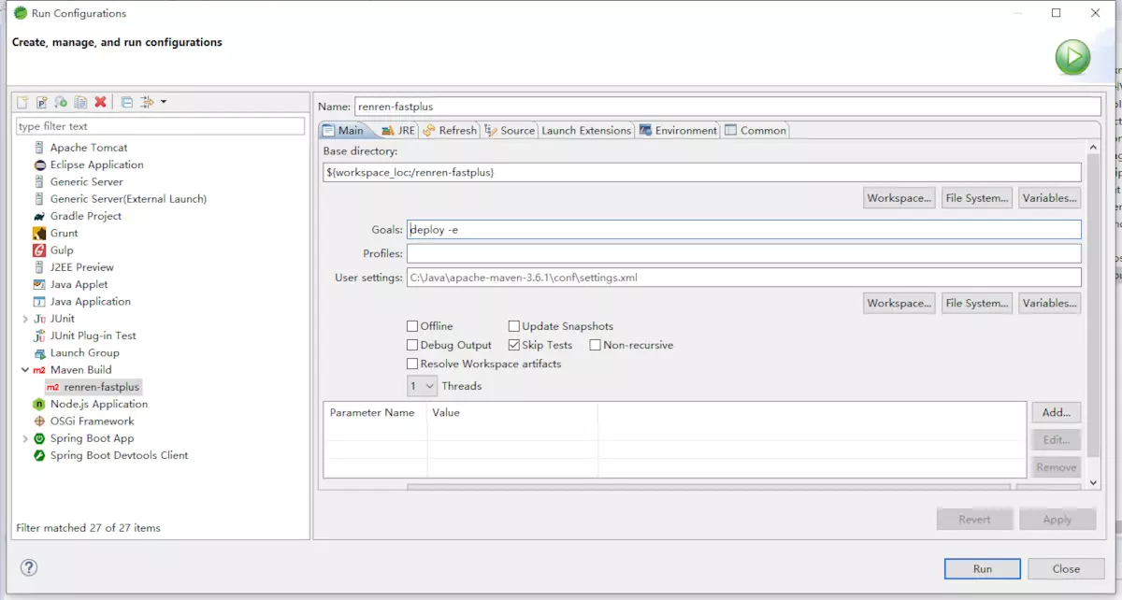
Task: Switch to the Main tab
Action: tap(343, 131)
